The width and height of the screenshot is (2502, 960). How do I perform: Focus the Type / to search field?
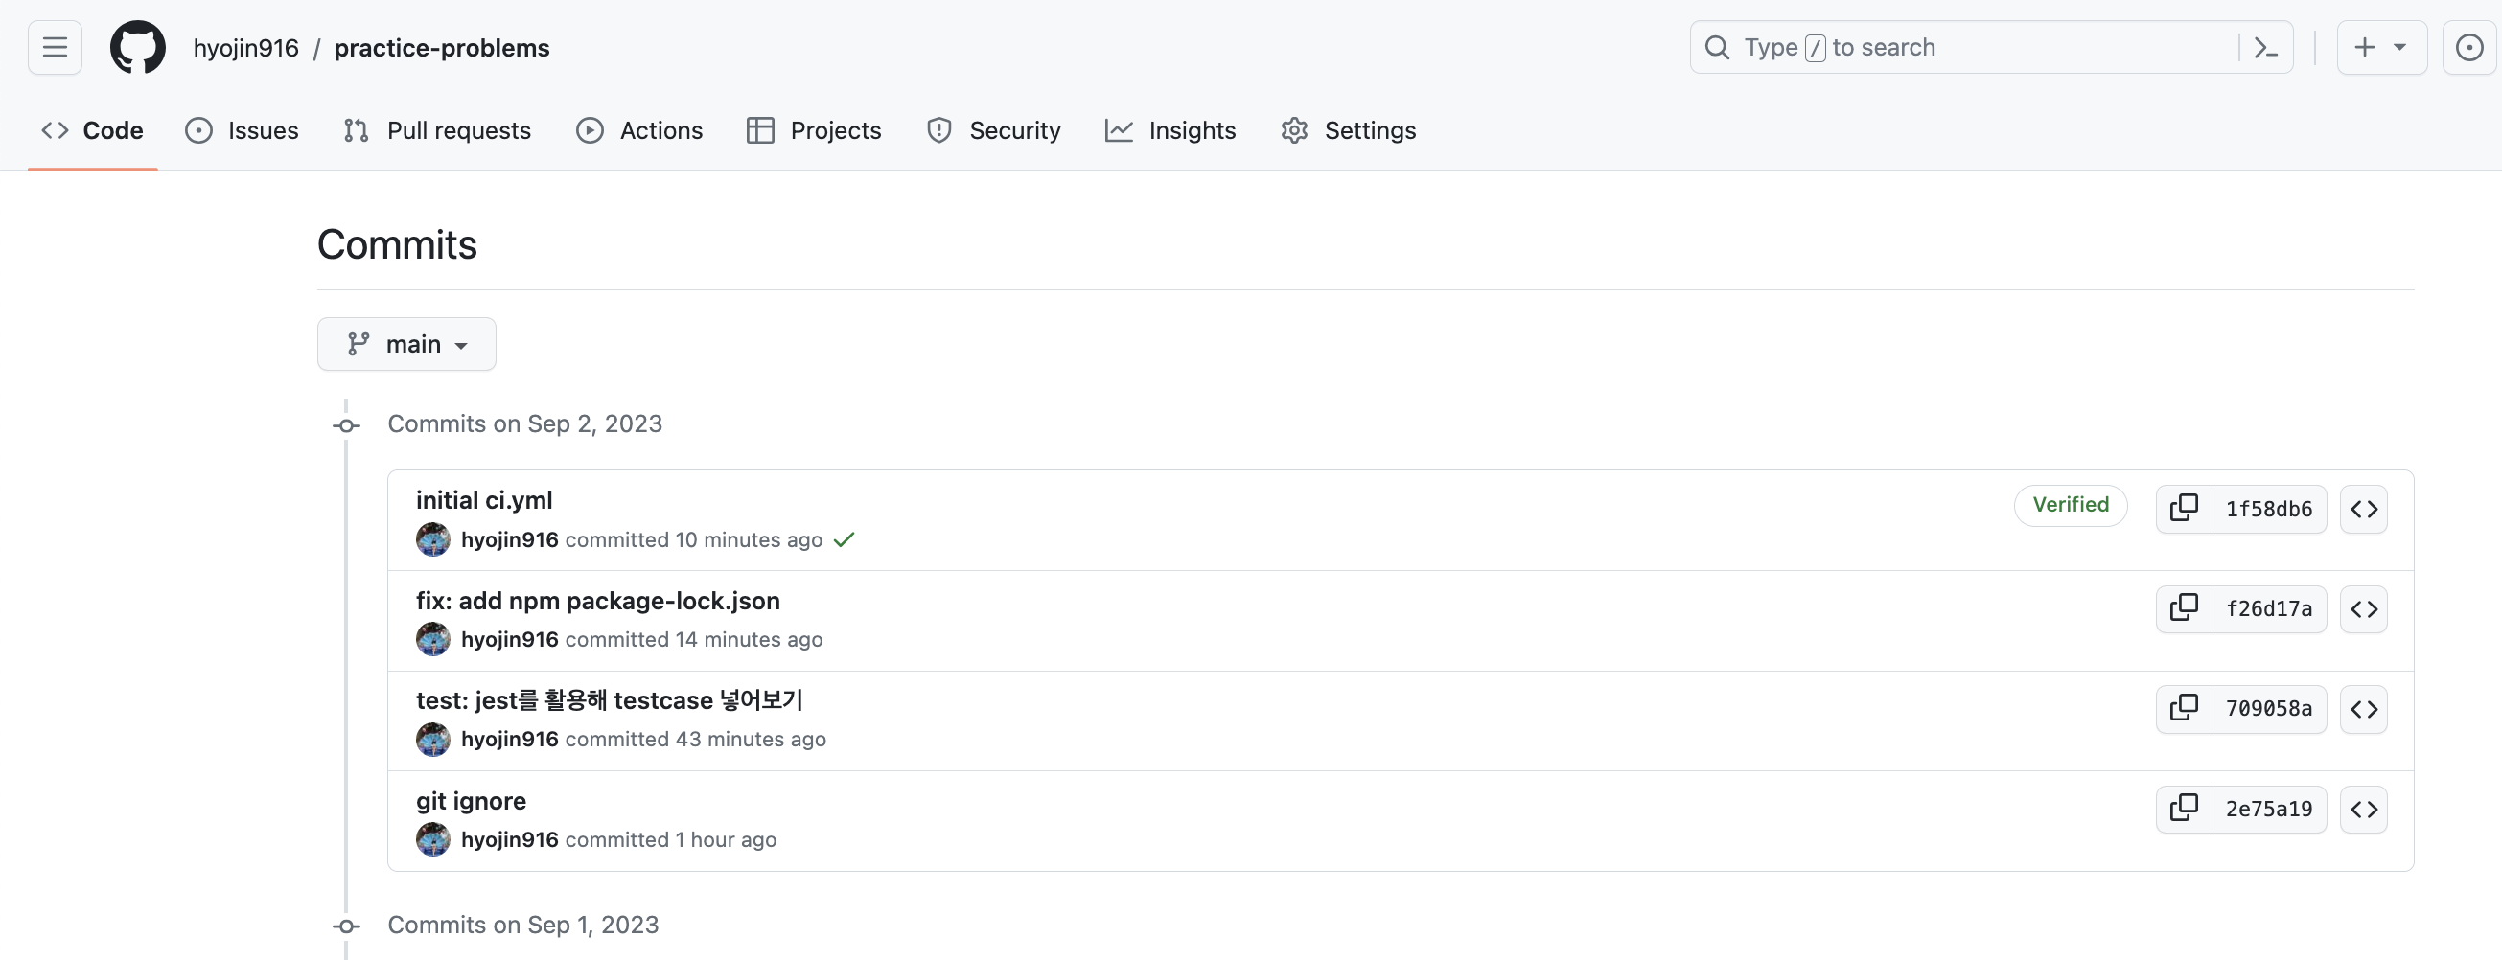coord(1991,48)
